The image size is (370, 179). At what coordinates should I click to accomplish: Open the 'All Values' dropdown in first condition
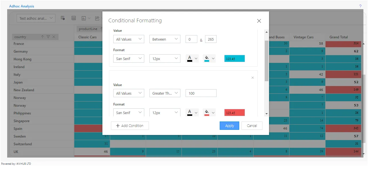[x=128, y=39]
